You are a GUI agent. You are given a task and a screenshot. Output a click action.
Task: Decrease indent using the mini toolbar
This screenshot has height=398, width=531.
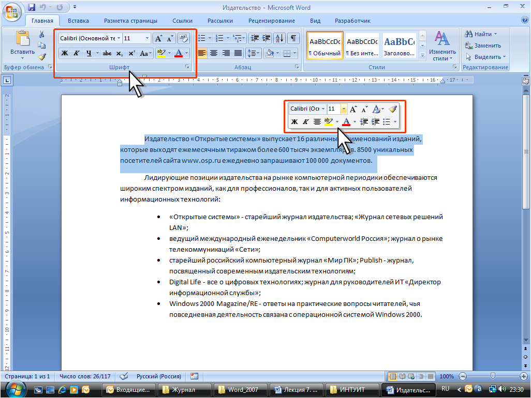[x=364, y=121]
